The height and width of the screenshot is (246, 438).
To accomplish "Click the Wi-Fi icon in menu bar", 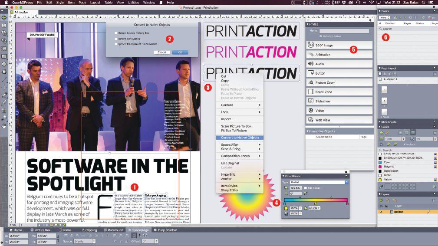I will point(371,3).
